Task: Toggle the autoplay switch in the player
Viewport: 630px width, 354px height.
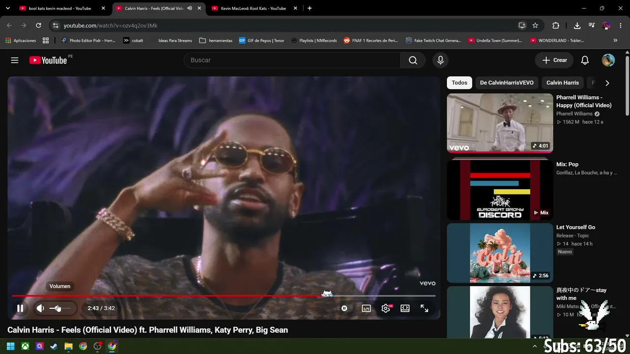Action: [345, 308]
